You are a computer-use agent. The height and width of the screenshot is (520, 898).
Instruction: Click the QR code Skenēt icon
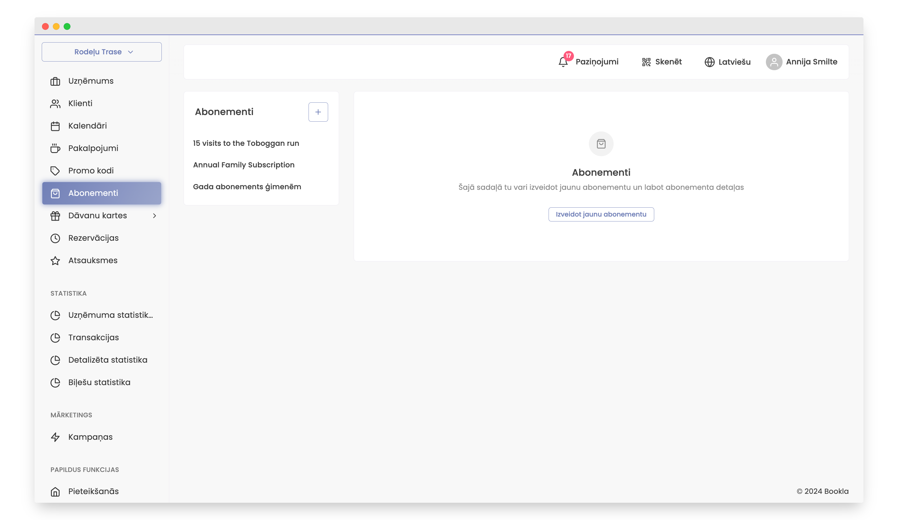pyautogui.click(x=646, y=62)
